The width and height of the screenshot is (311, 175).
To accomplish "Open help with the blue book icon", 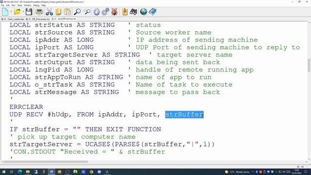I will pos(153,12).
